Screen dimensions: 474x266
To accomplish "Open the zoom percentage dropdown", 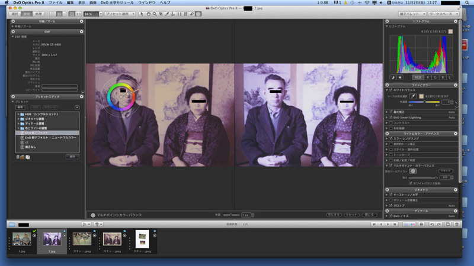I will [91, 13].
